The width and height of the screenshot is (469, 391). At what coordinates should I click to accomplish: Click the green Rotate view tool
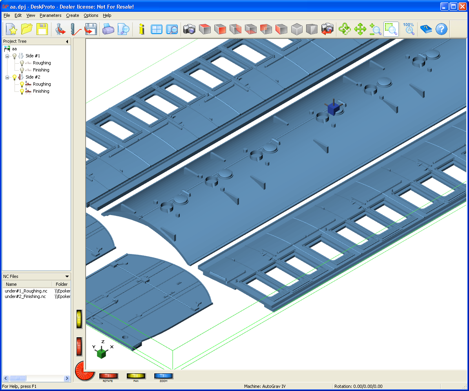tap(344, 29)
